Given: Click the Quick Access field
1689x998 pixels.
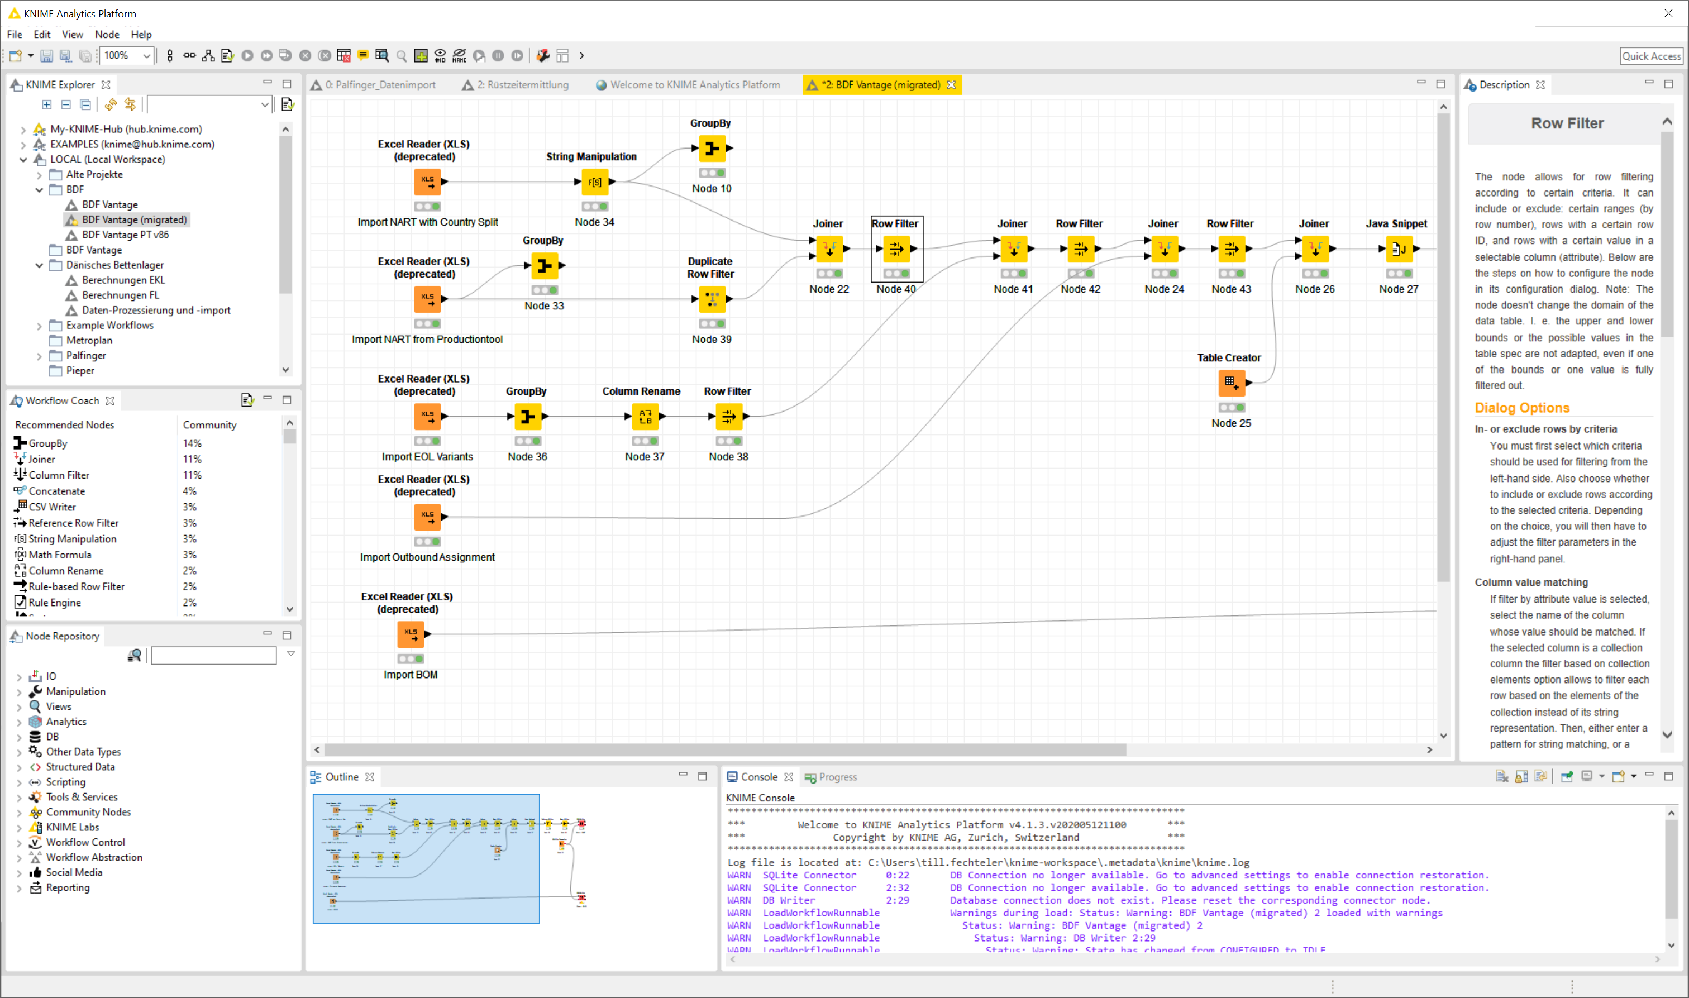Looking at the screenshot, I should (1650, 56).
